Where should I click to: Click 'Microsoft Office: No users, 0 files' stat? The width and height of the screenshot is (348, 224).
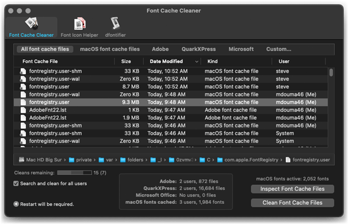(x=176, y=195)
